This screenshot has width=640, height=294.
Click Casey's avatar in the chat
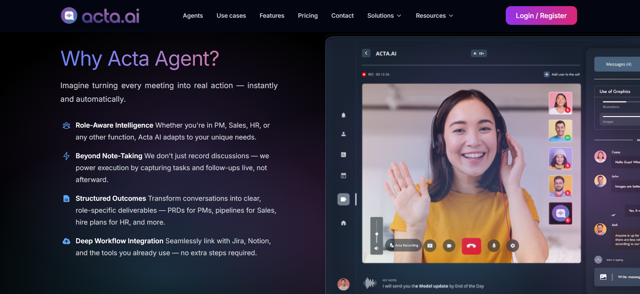600,157
